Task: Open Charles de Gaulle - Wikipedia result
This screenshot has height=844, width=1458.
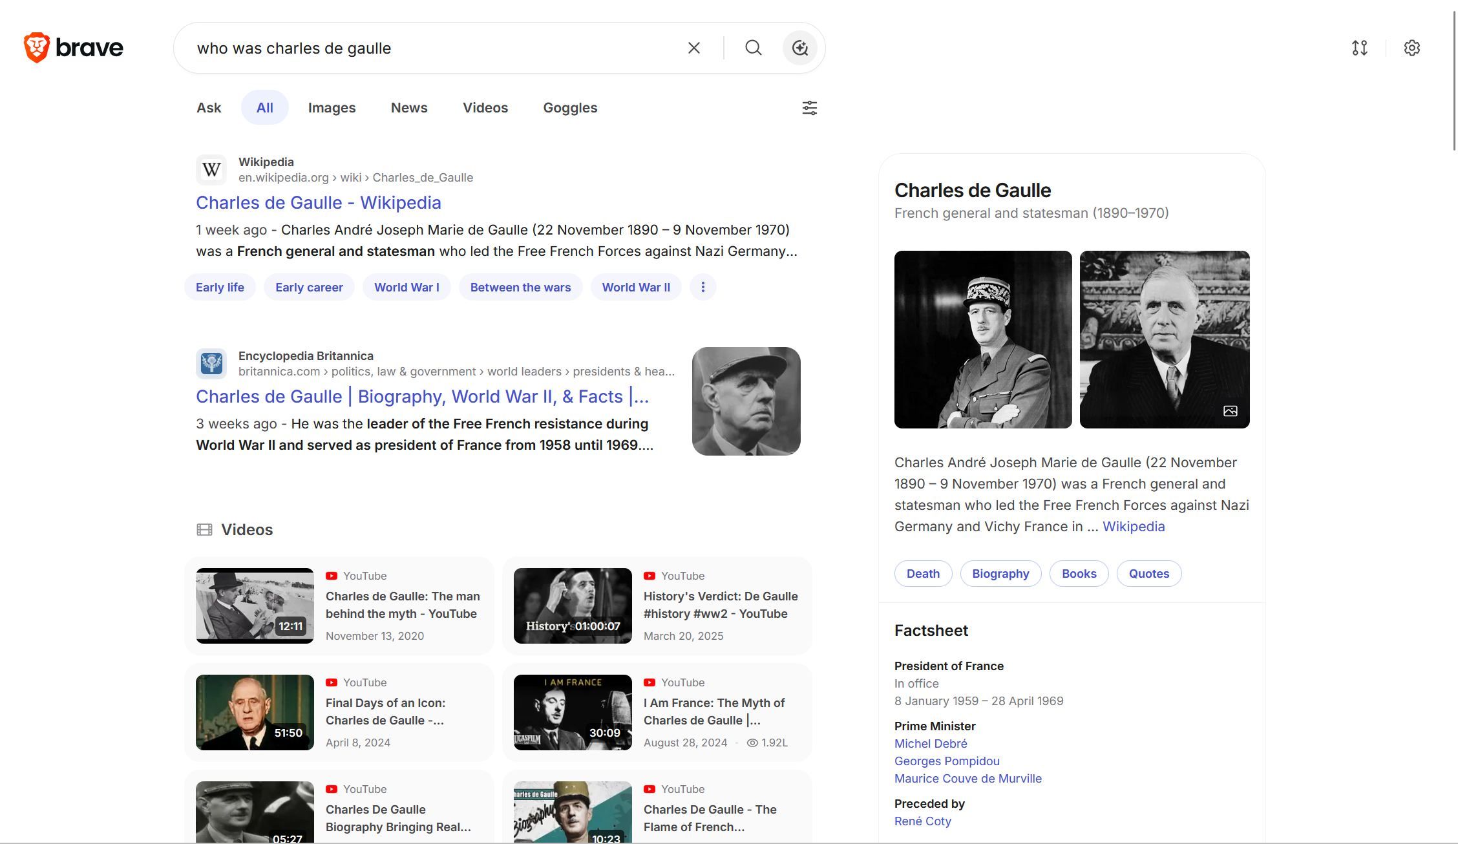Action: 319,202
